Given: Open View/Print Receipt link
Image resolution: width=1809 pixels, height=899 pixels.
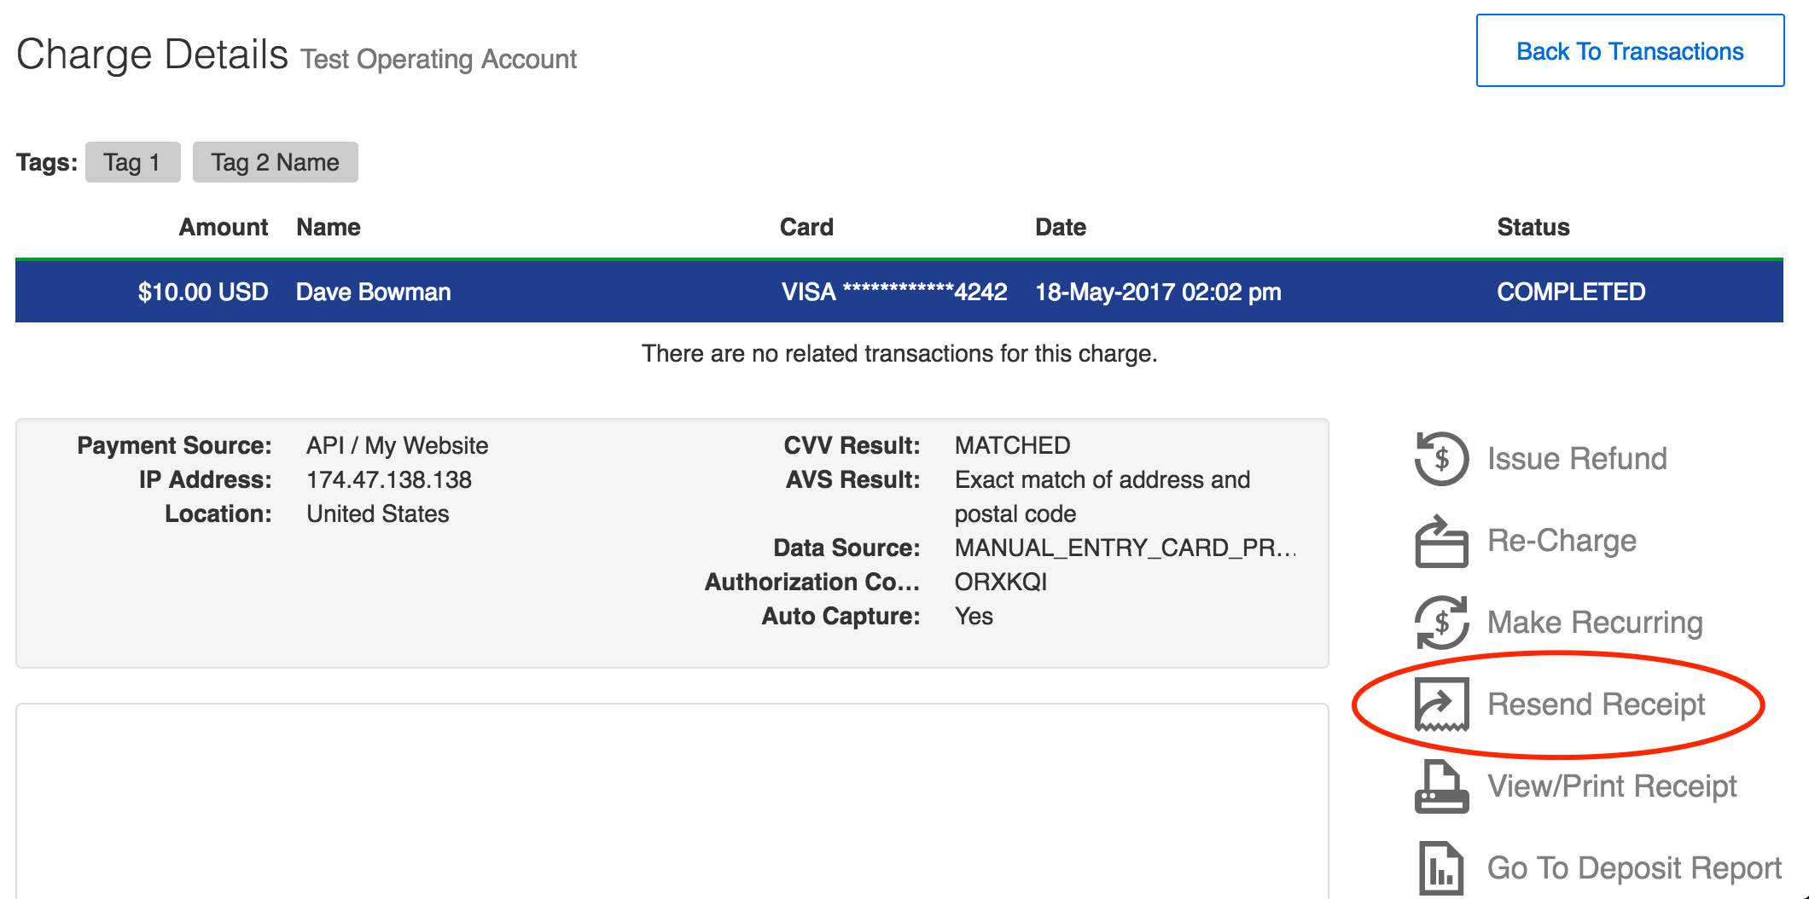Looking at the screenshot, I should [1612, 786].
